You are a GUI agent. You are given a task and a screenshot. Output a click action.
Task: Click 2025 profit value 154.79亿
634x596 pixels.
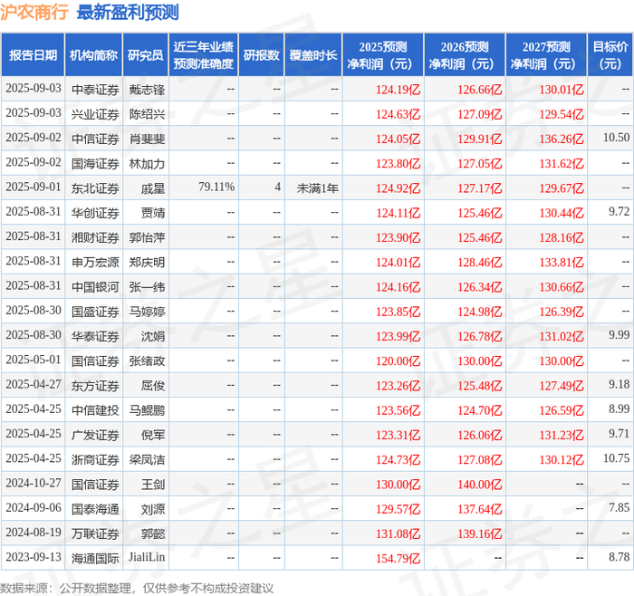point(398,558)
